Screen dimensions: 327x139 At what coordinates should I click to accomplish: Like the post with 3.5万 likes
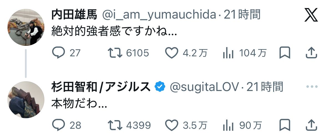coord(172,125)
